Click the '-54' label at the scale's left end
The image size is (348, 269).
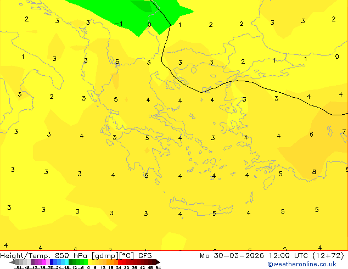(18, 267)
